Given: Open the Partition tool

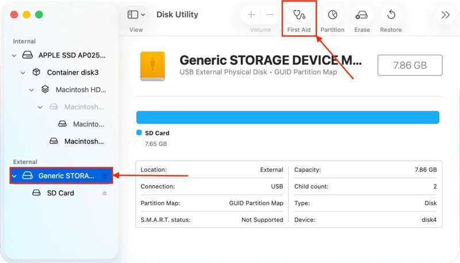Looking at the screenshot, I should [332, 15].
